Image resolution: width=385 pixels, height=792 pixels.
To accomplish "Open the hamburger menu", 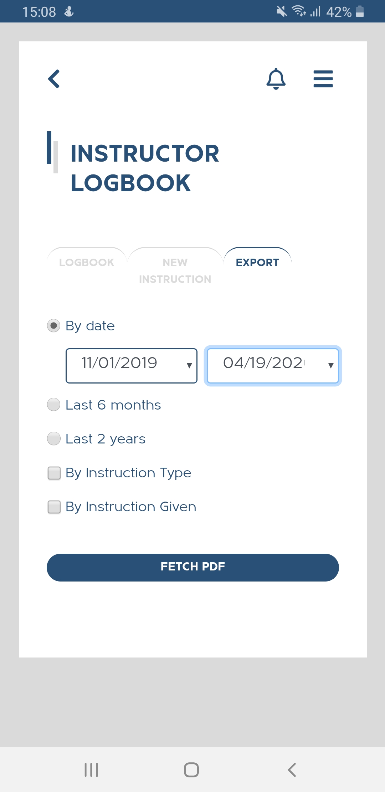I will 323,79.
